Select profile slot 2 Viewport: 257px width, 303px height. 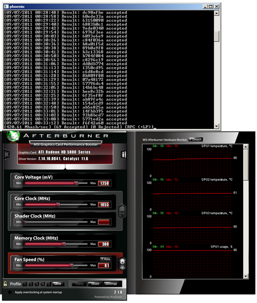(x=31, y=284)
